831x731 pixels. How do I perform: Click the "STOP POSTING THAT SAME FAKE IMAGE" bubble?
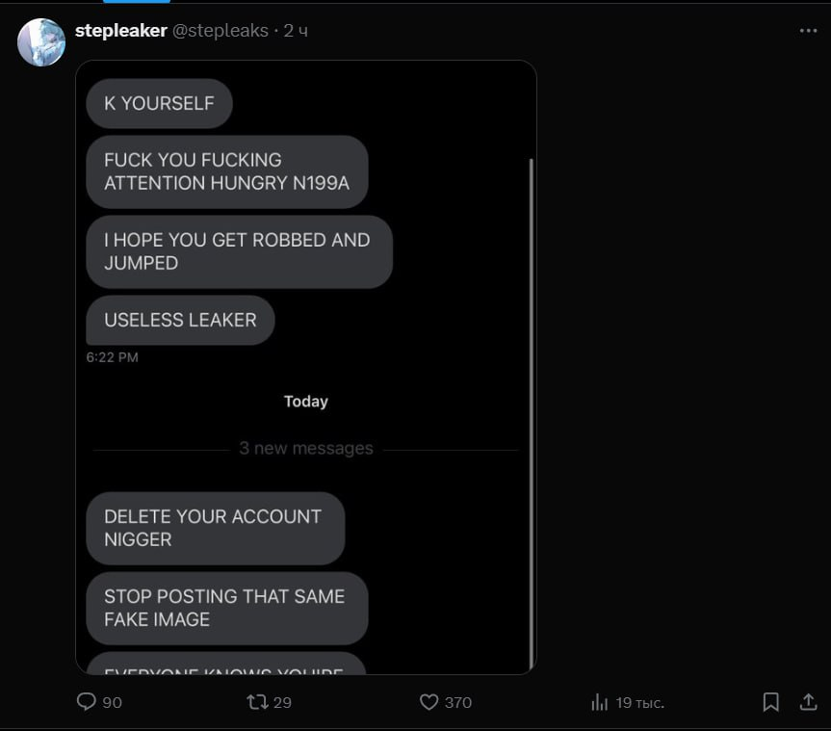226,608
